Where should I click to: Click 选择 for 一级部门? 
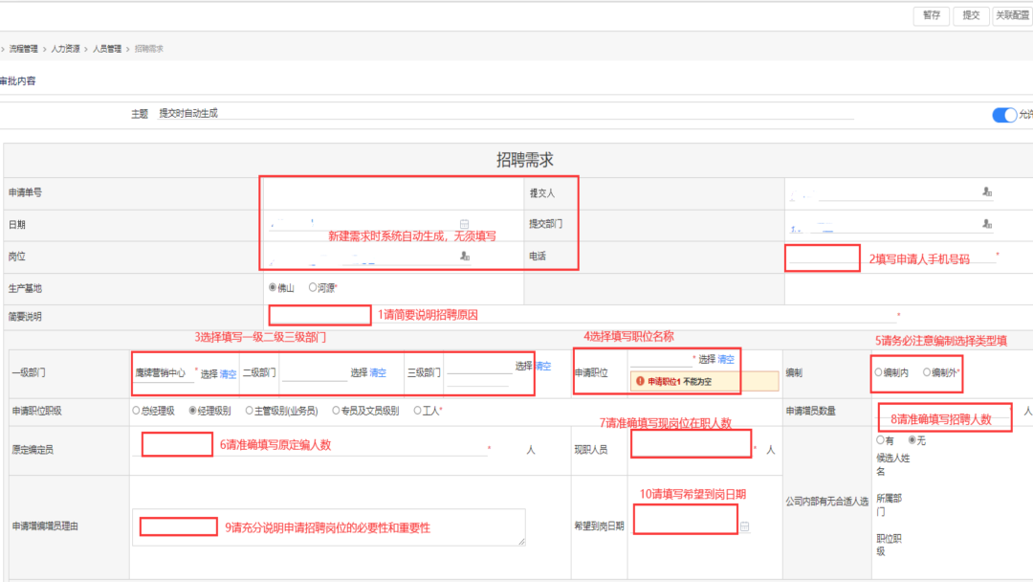[209, 373]
